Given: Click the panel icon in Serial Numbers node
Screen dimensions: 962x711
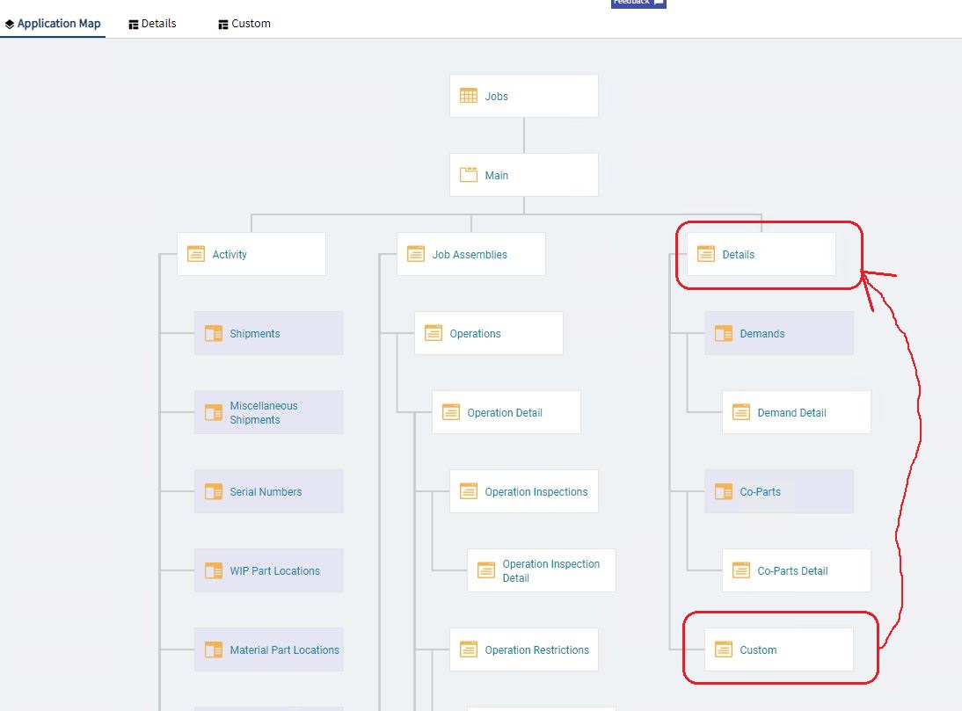Looking at the screenshot, I should pos(214,491).
